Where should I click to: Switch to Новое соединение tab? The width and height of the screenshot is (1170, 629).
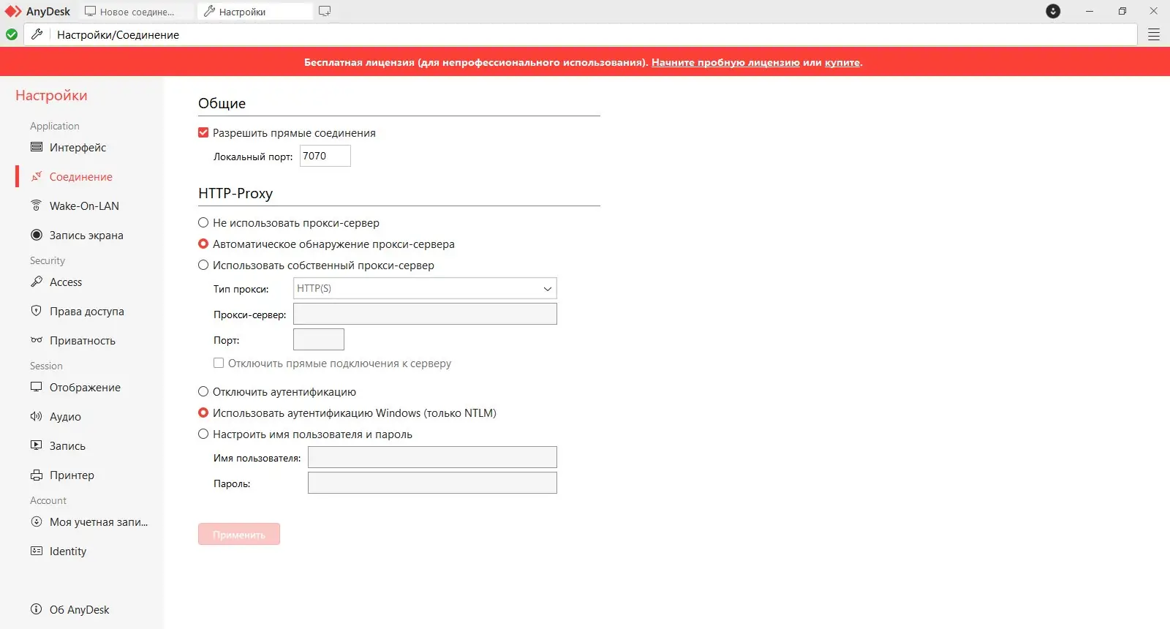pos(137,12)
